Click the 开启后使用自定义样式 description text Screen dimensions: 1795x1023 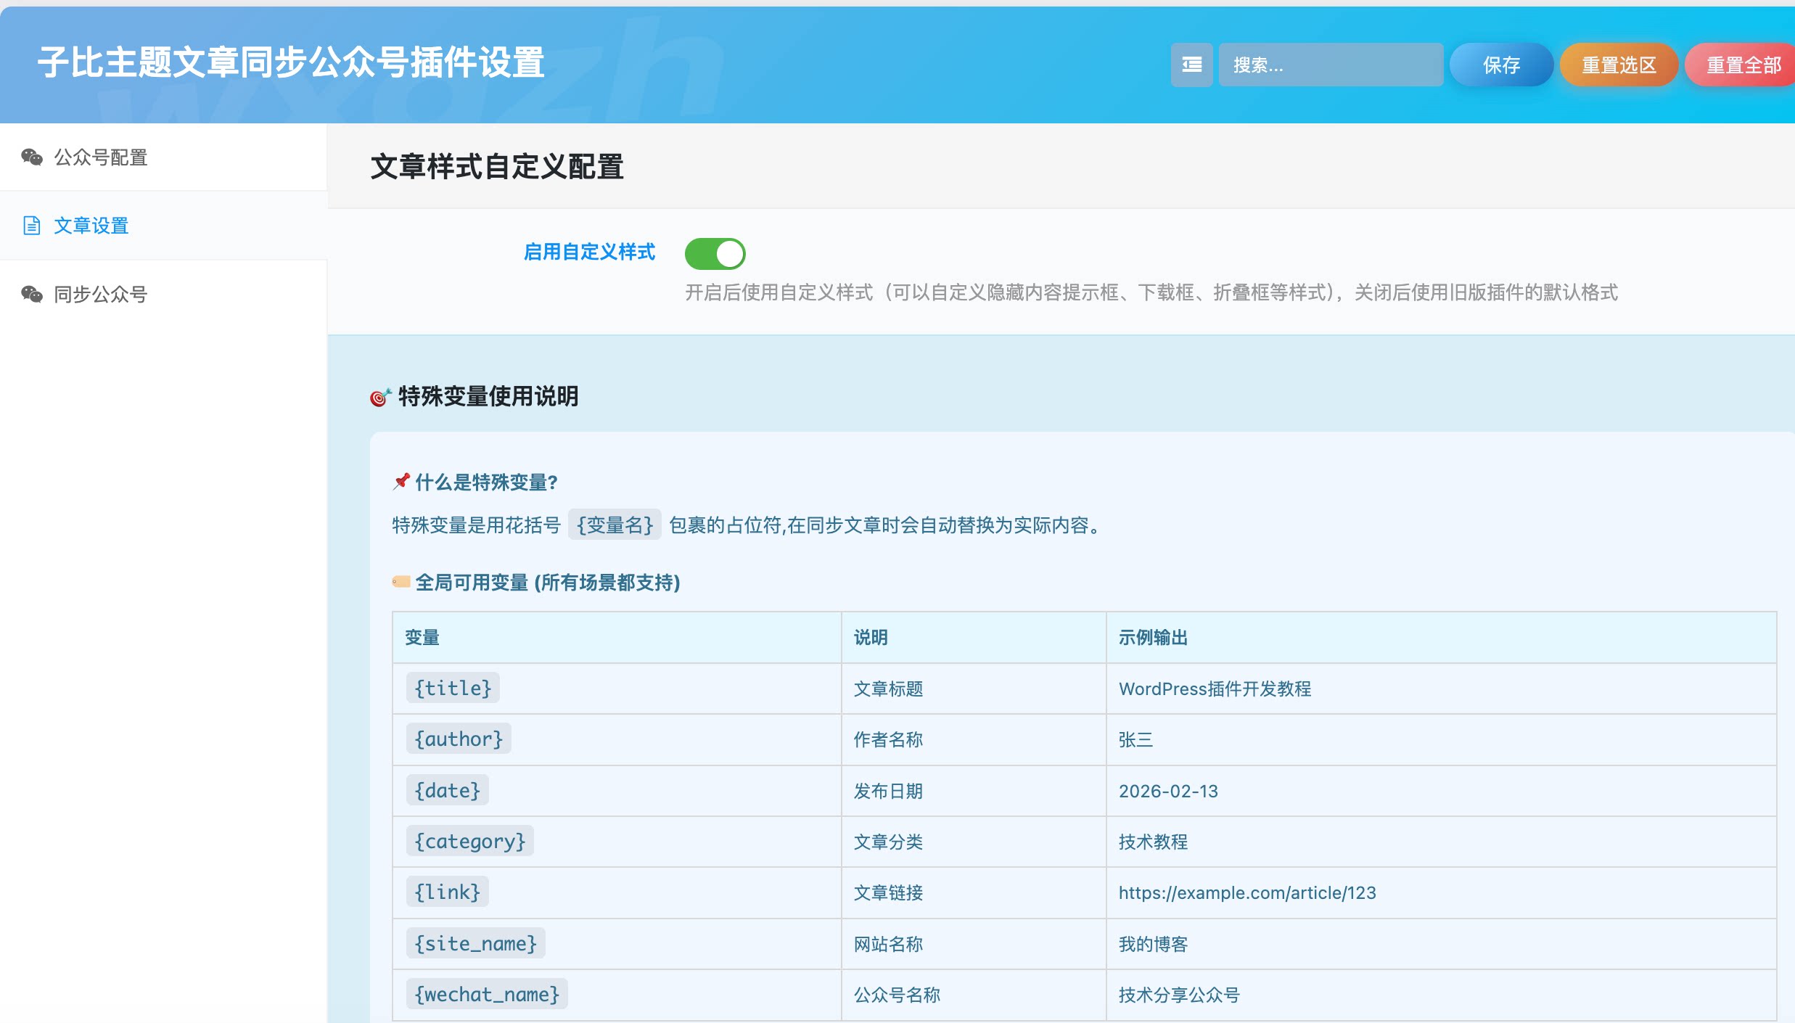(1151, 292)
